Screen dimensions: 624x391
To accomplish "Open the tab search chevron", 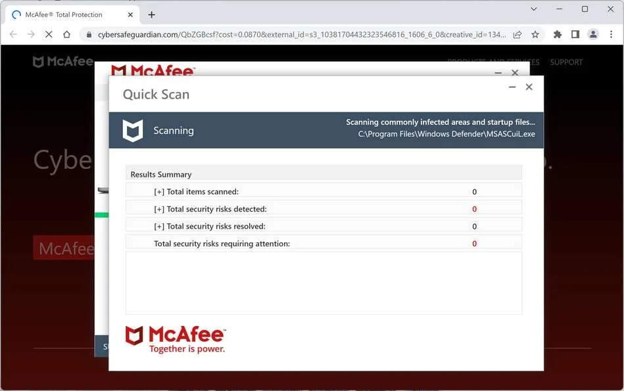I will (x=534, y=9).
